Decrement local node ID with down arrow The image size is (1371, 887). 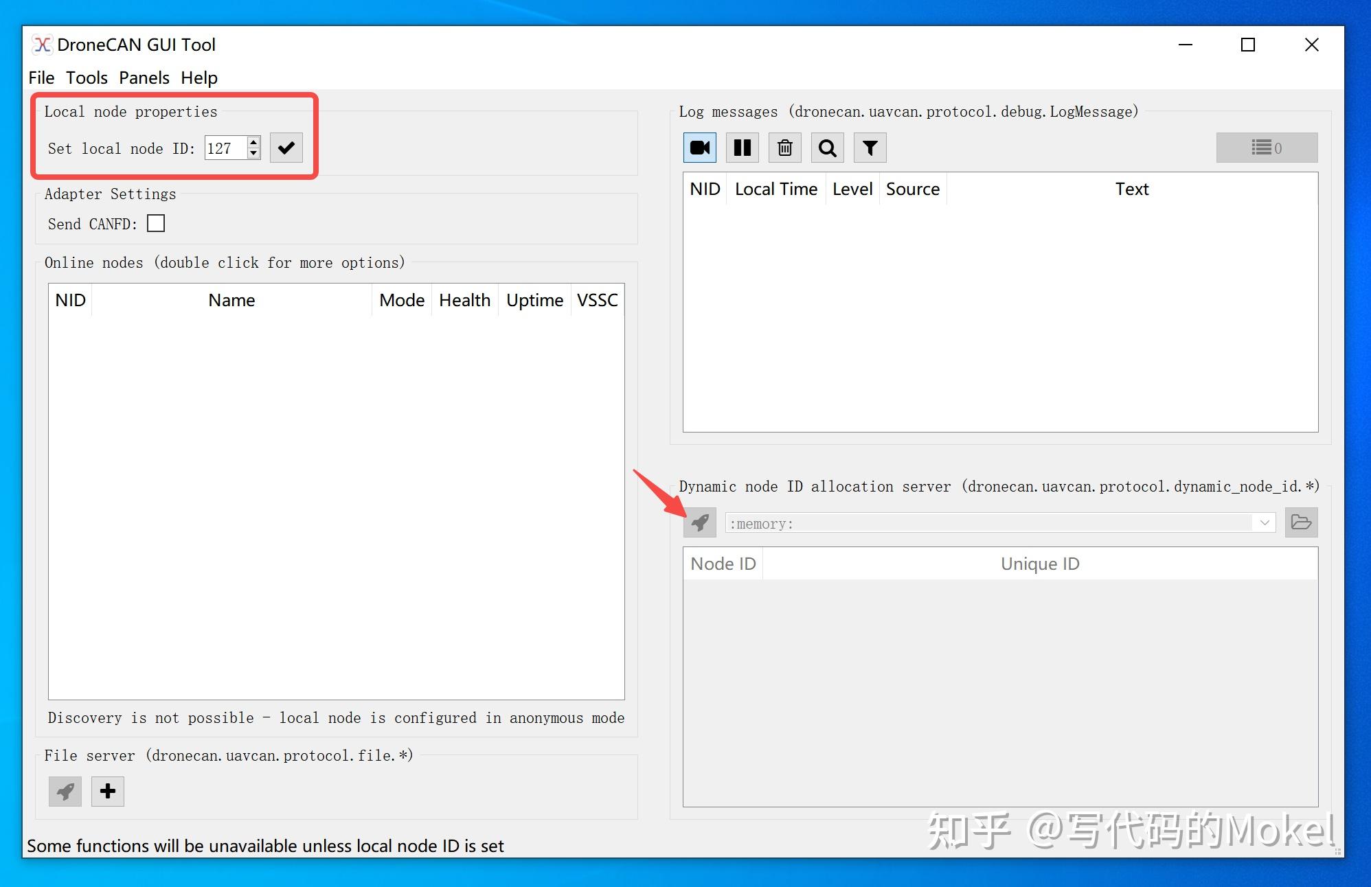tap(253, 154)
